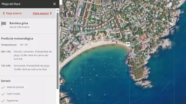Image resolution: width=186 pixels, height=104 pixels.
Task: Select the grey flag icon beside Bandera grisa
Action: coord(3,24)
